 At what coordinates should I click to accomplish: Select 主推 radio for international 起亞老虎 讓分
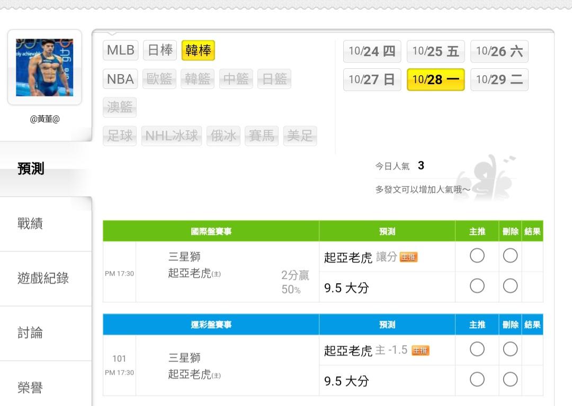pos(477,256)
